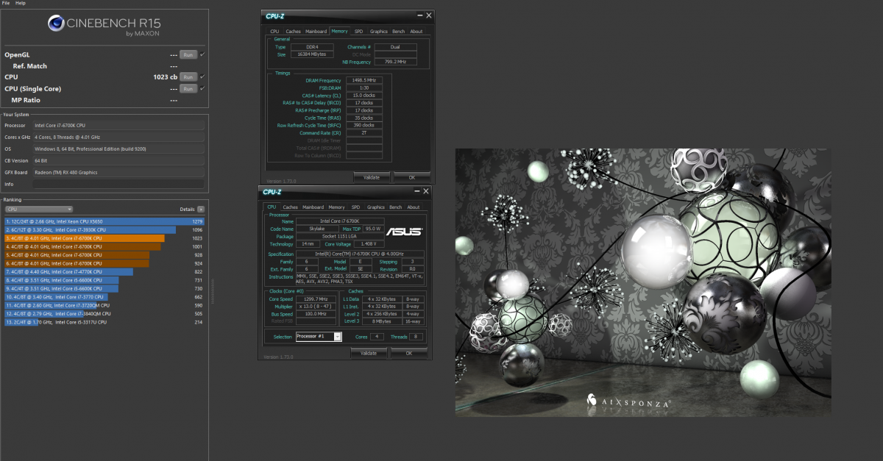Open the File menu in Cinebench
This screenshot has height=461, width=883.
(x=7, y=3)
